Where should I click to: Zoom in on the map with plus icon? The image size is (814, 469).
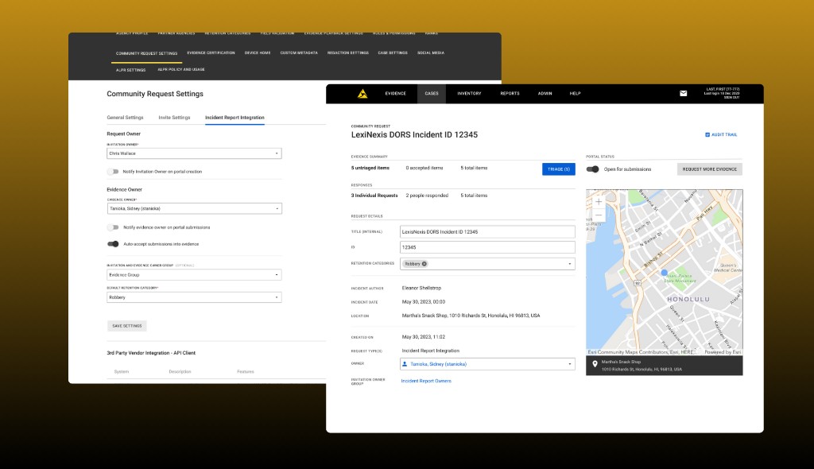[598, 202]
